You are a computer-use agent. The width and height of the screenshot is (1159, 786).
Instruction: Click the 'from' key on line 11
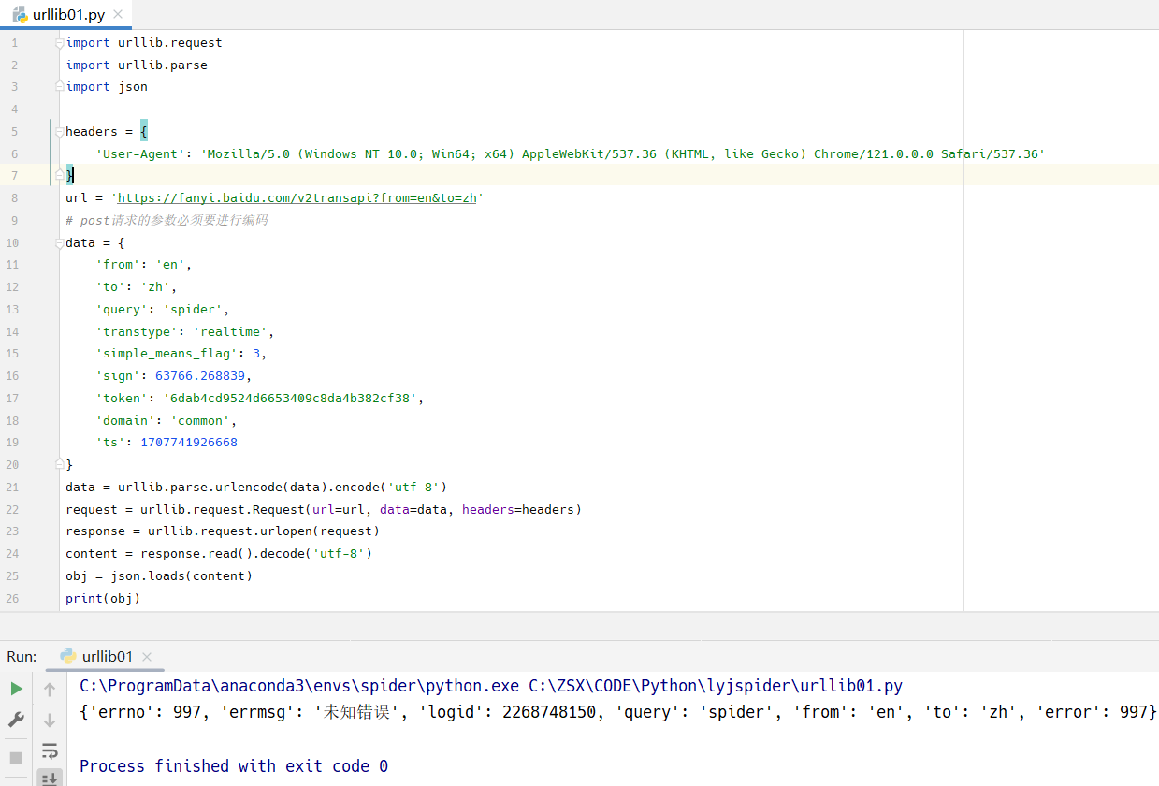118,265
